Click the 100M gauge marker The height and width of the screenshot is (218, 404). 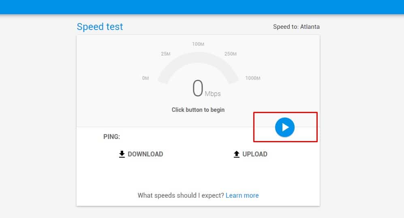click(x=198, y=44)
